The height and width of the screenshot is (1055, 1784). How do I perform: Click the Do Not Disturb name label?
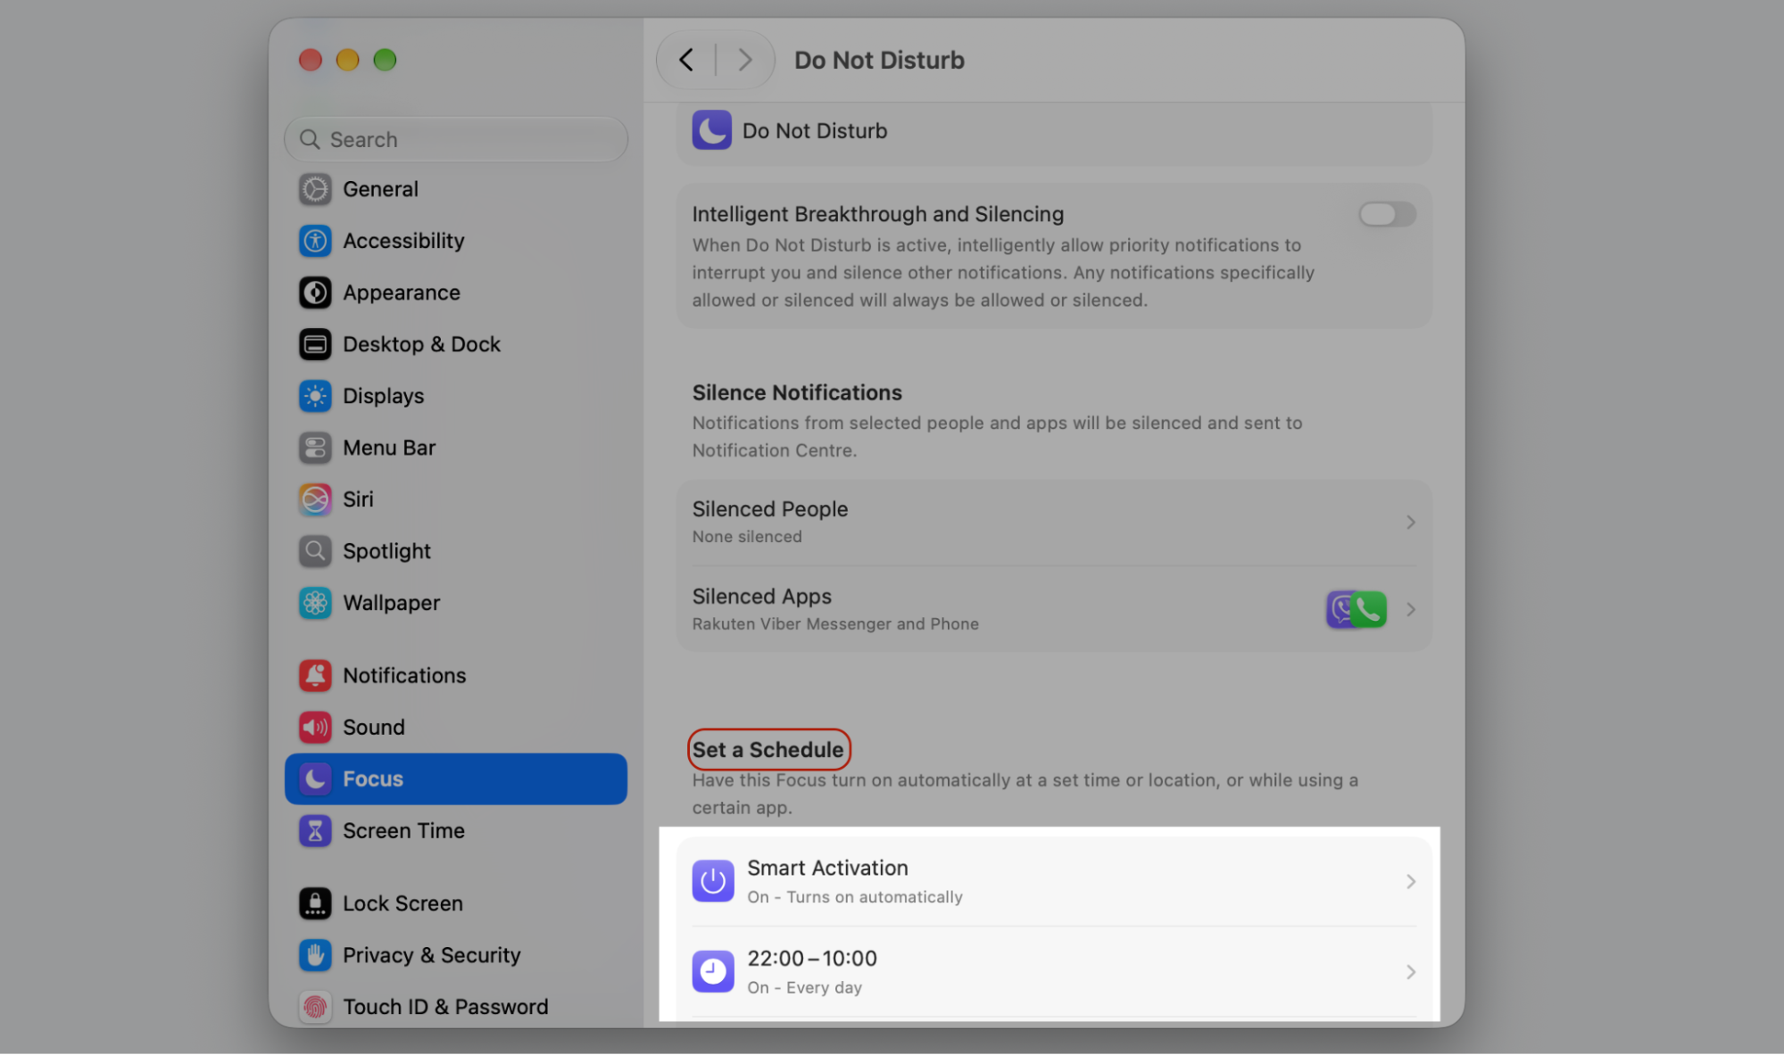pyautogui.click(x=815, y=131)
